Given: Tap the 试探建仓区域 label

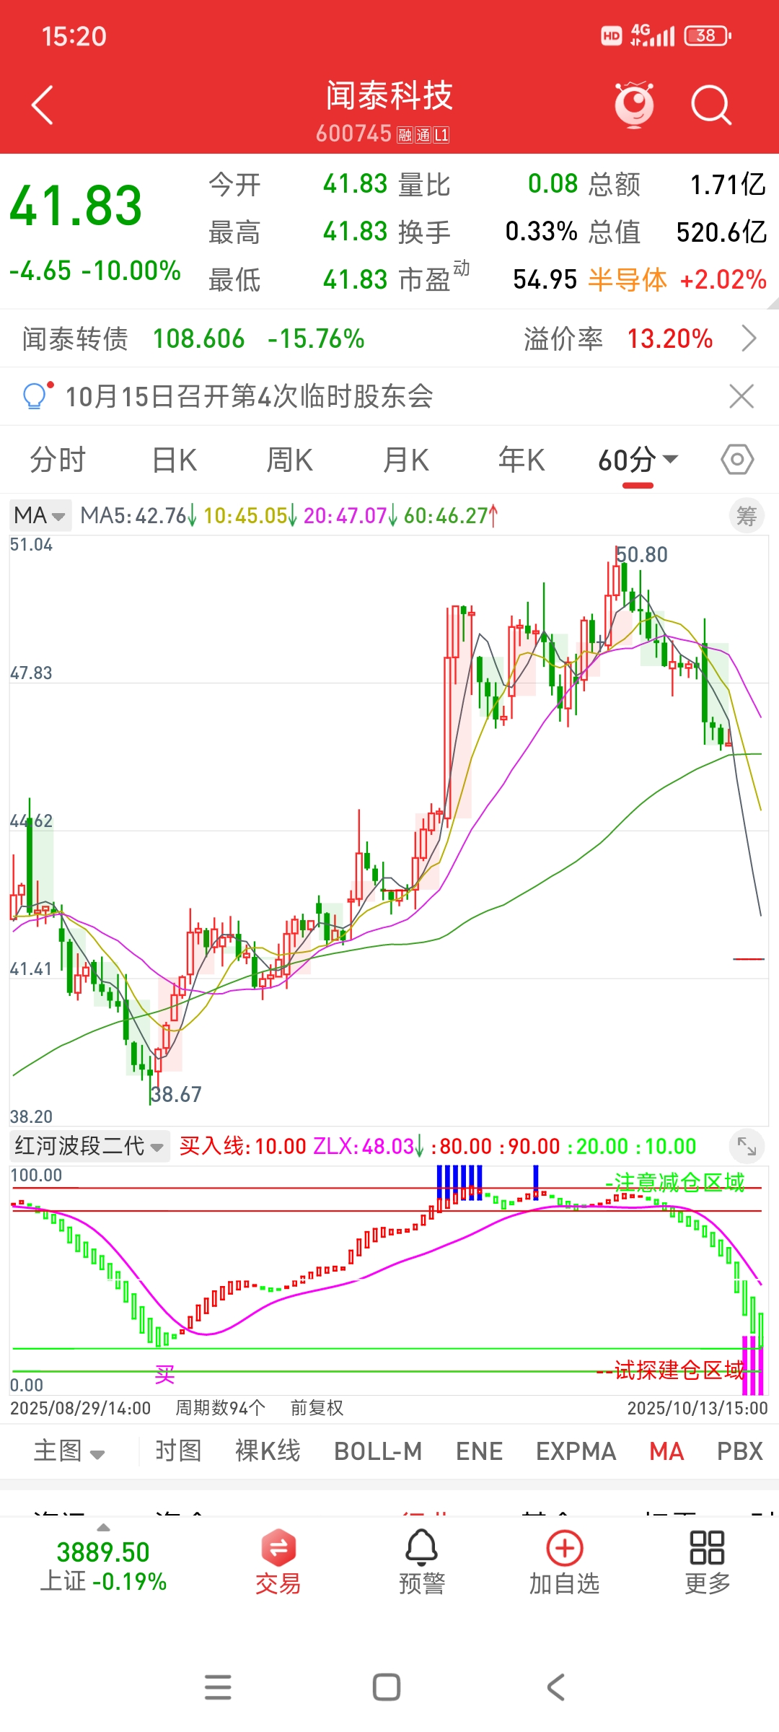Looking at the screenshot, I should click(x=679, y=1369).
